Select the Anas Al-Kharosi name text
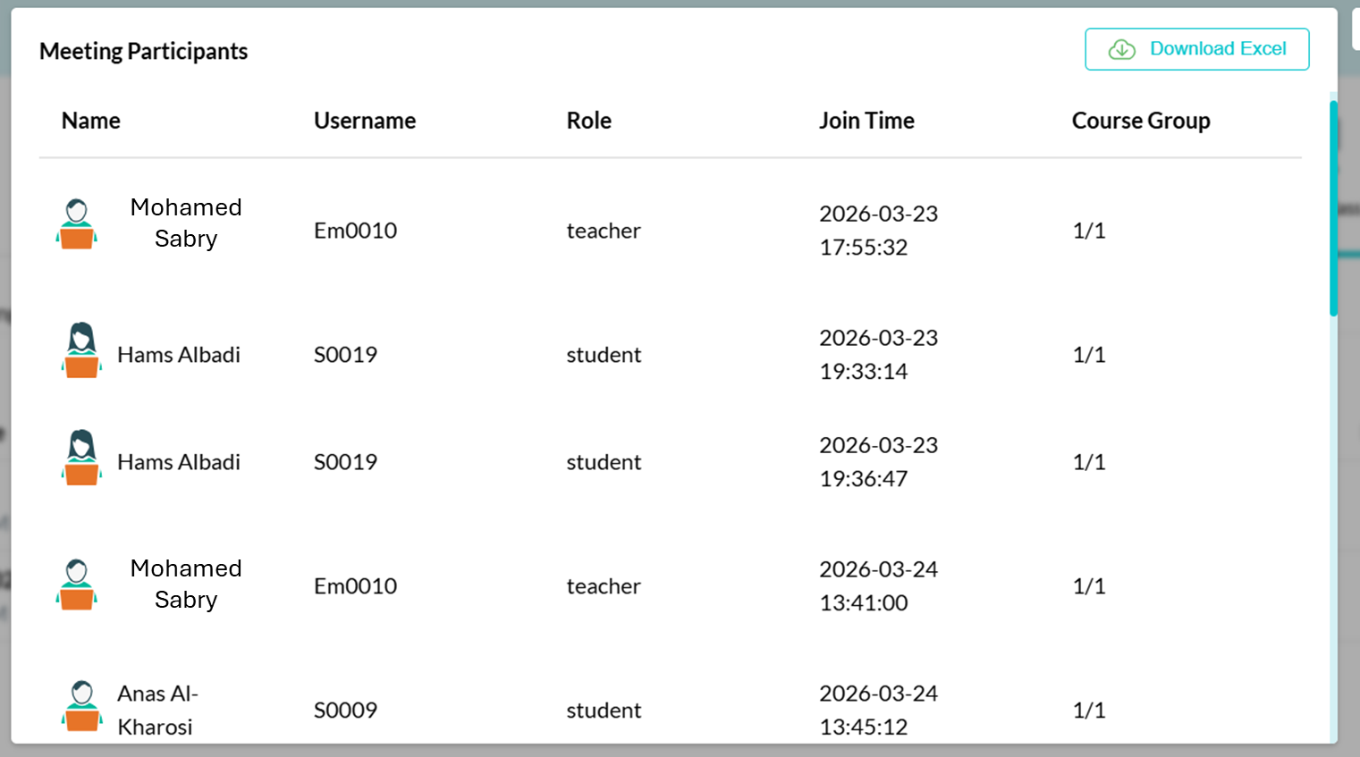1360x757 pixels. tap(157, 710)
